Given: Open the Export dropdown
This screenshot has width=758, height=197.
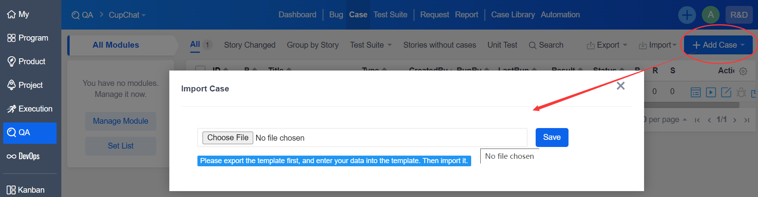Looking at the screenshot, I should [607, 45].
